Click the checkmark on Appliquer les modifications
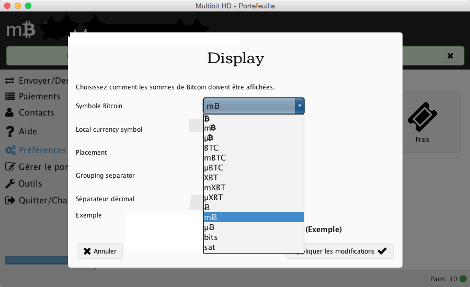 click(382, 251)
